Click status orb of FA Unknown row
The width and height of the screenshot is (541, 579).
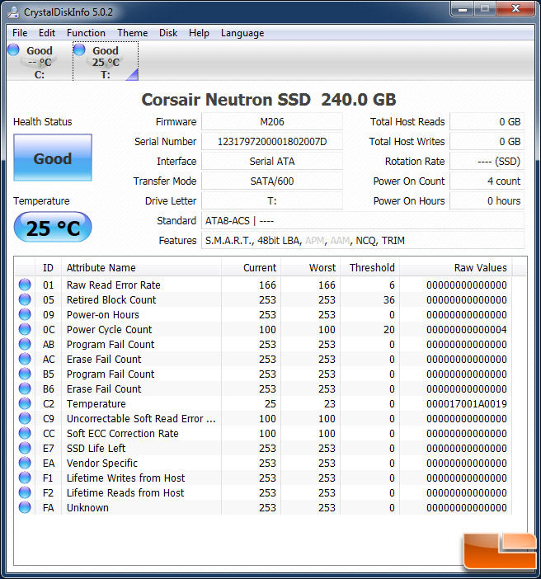coord(25,507)
